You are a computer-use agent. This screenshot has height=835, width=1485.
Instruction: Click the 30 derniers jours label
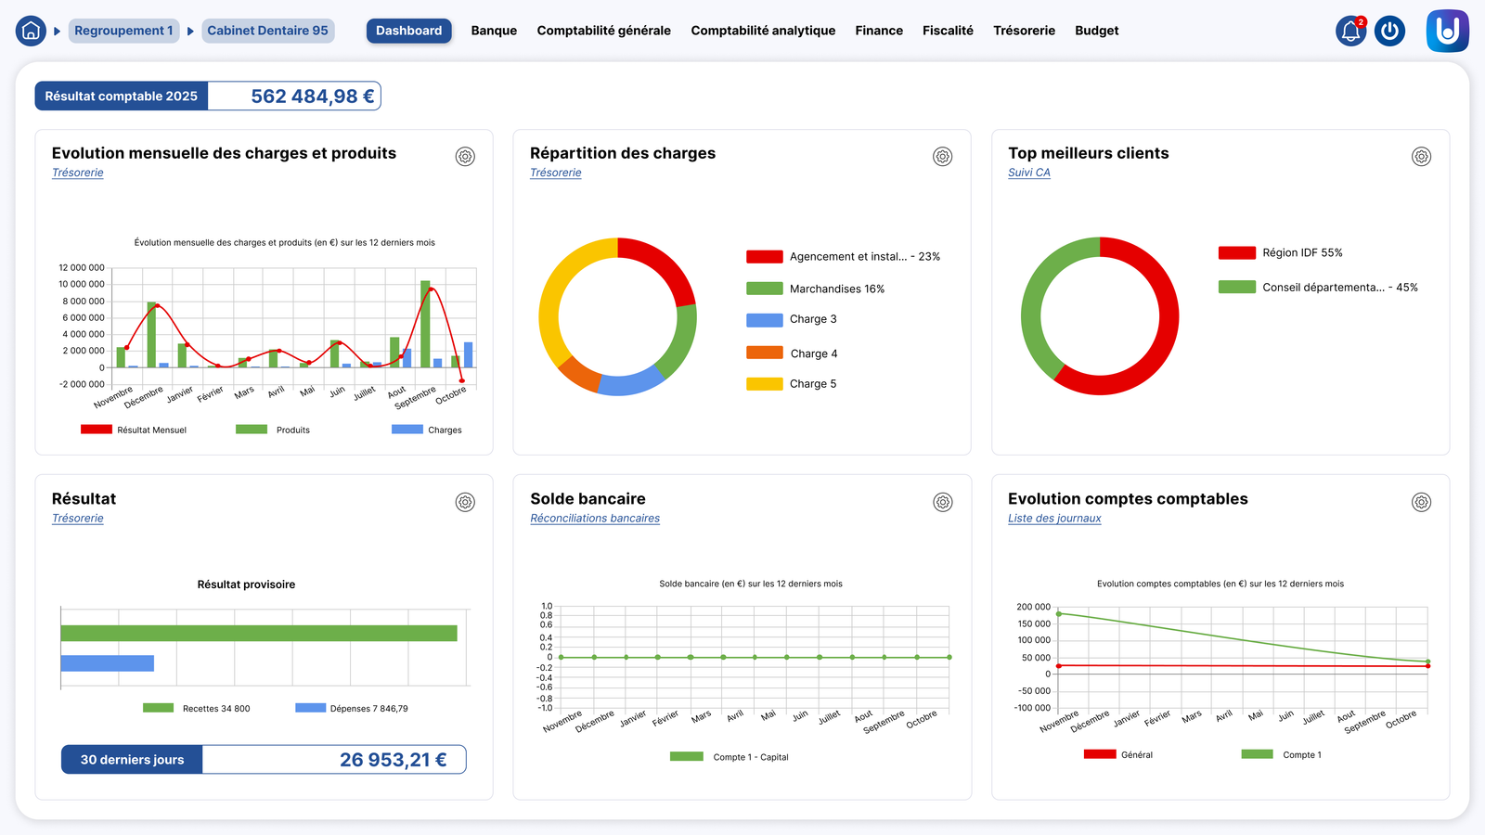tap(132, 760)
